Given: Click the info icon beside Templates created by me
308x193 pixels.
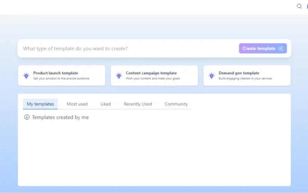Looking at the screenshot, I should point(27,117).
